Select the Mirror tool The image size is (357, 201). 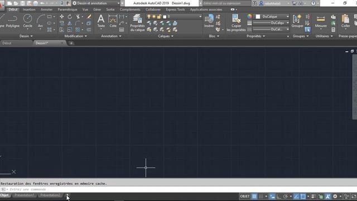[70, 23]
